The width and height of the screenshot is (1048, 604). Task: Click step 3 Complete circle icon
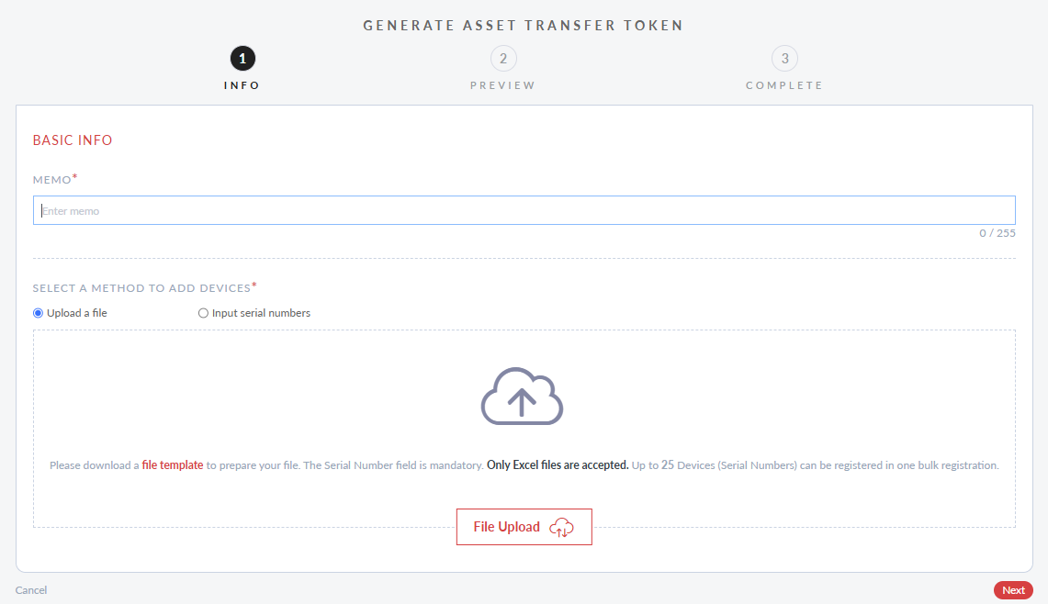pos(784,57)
